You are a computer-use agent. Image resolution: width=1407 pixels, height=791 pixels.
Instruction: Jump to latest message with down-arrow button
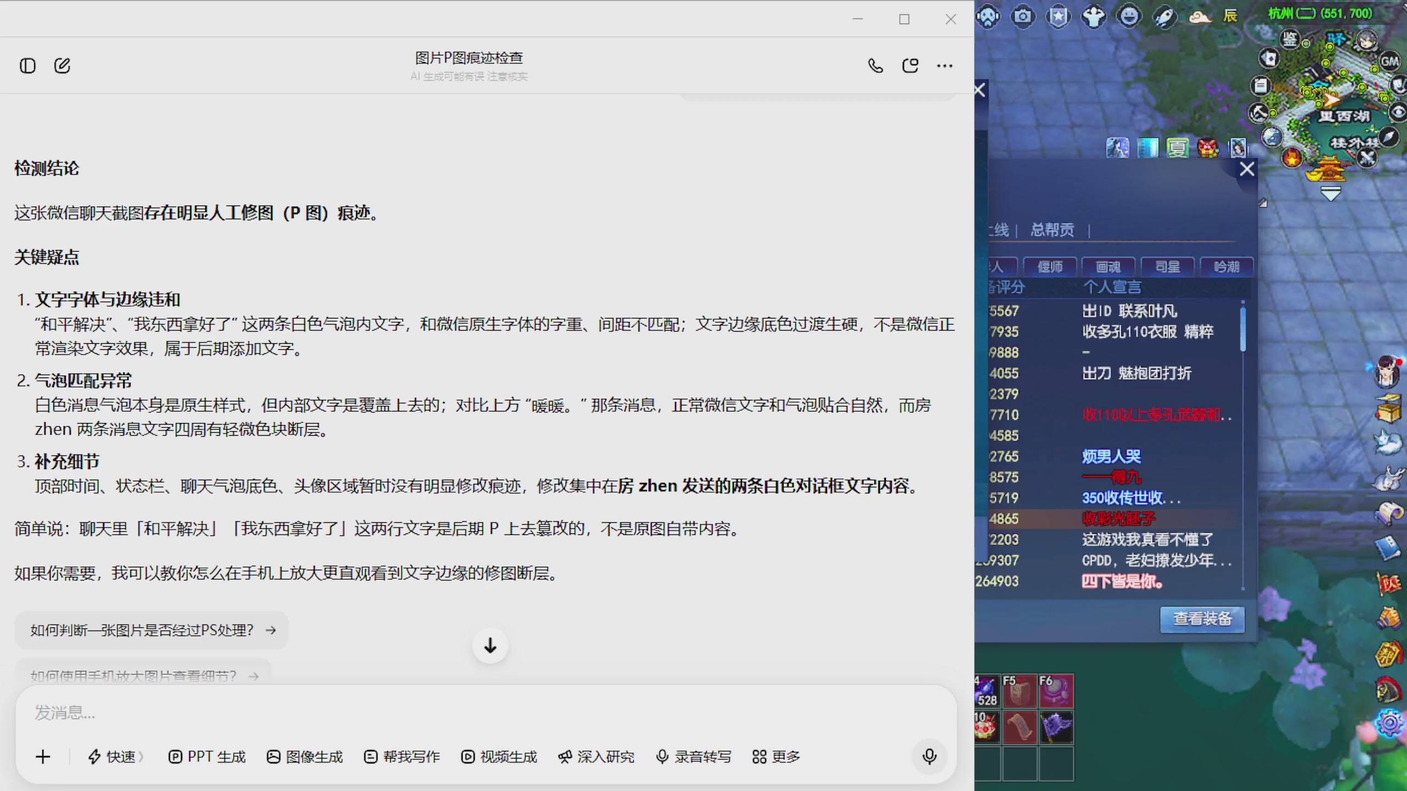coord(490,645)
